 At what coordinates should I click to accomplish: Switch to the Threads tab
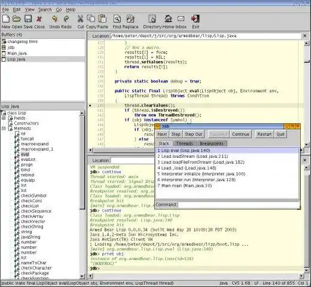click(184, 143)
